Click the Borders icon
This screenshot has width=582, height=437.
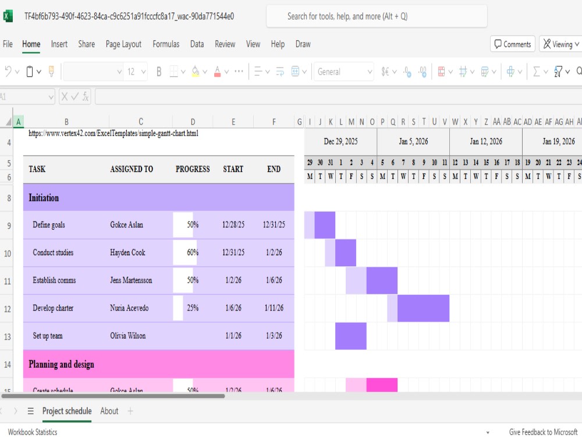pyautogui.click(x=173, y=71)
